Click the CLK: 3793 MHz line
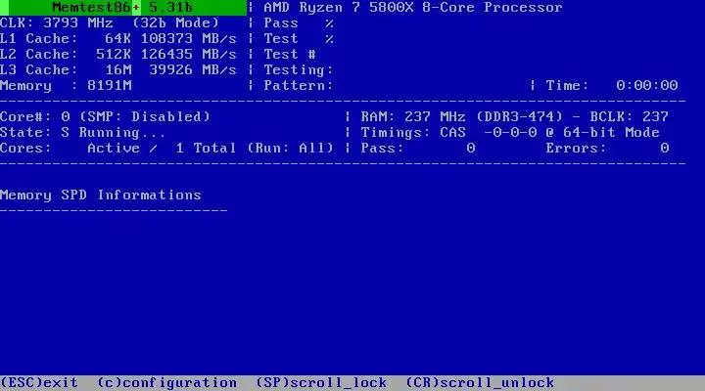The image size is (705, 391). (56, 22)
